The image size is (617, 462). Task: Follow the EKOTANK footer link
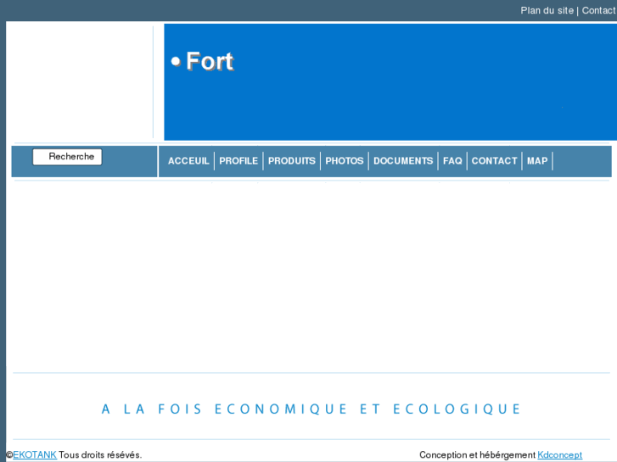point(35,455)
